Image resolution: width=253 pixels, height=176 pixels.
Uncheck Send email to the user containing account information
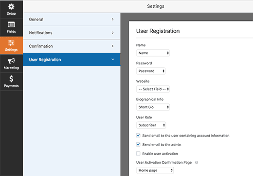tap(138, 136)
